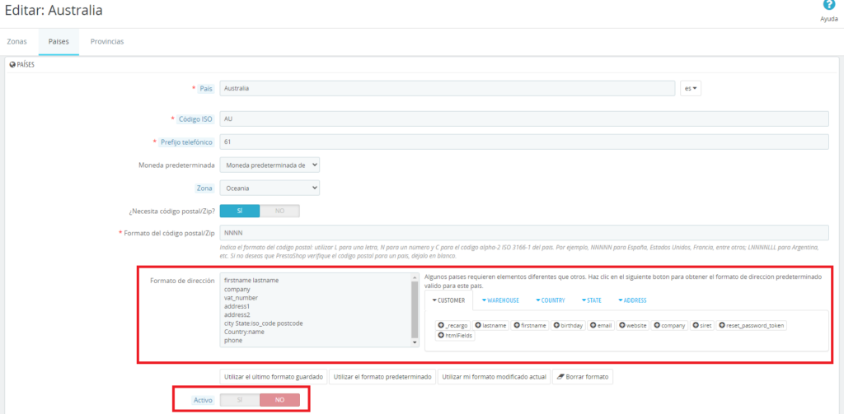This screenshot has height=414, width=844.
Task: Add the _recargo field tag
Action: [x=453, y=326]
